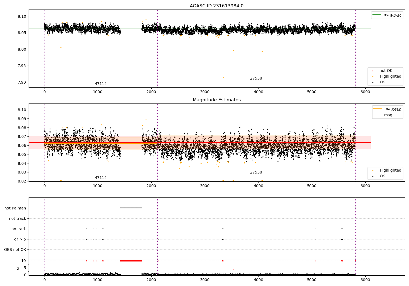Click the 8.06 y-axis tick label
Screen dimensions: 409x286
(x=22, y=145)
